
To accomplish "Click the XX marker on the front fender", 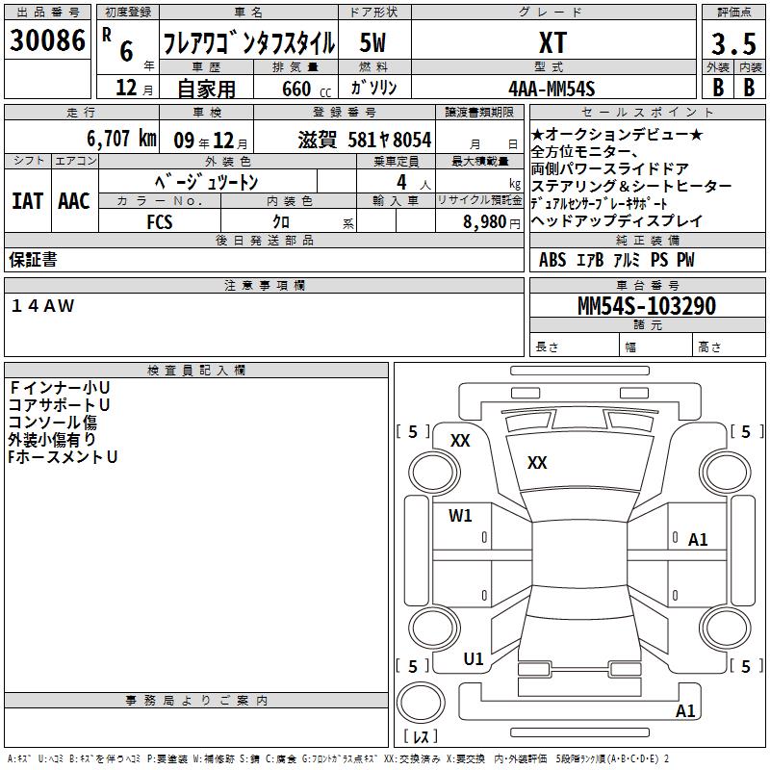I will [x=460, y=441].
